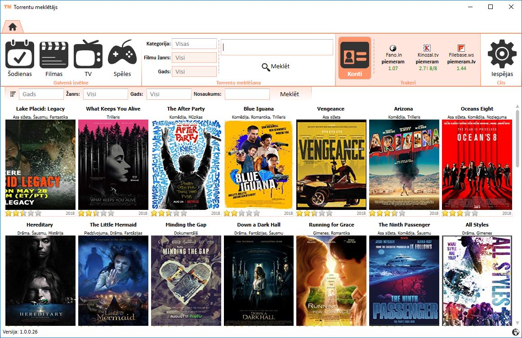The height and width of the screenshot is (338, 522).
Task: Open the What Keeps You Alive poster
Action: click(113, 165)
